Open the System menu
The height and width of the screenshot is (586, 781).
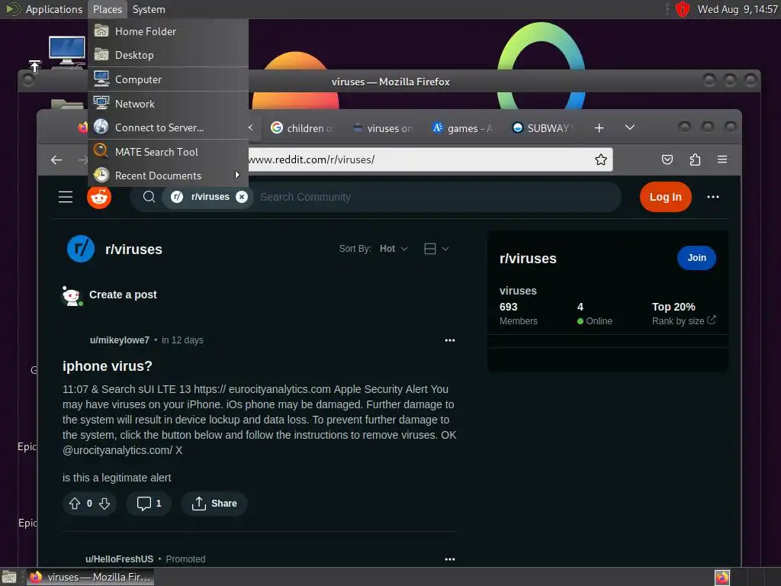point(149,9)
